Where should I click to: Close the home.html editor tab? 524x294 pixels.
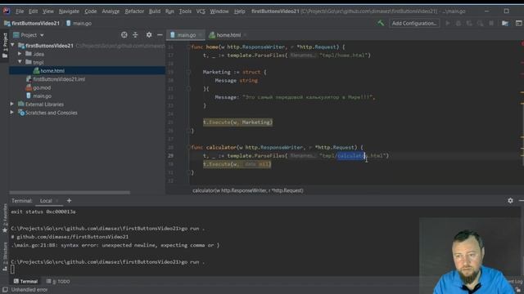tap(245, 35)
